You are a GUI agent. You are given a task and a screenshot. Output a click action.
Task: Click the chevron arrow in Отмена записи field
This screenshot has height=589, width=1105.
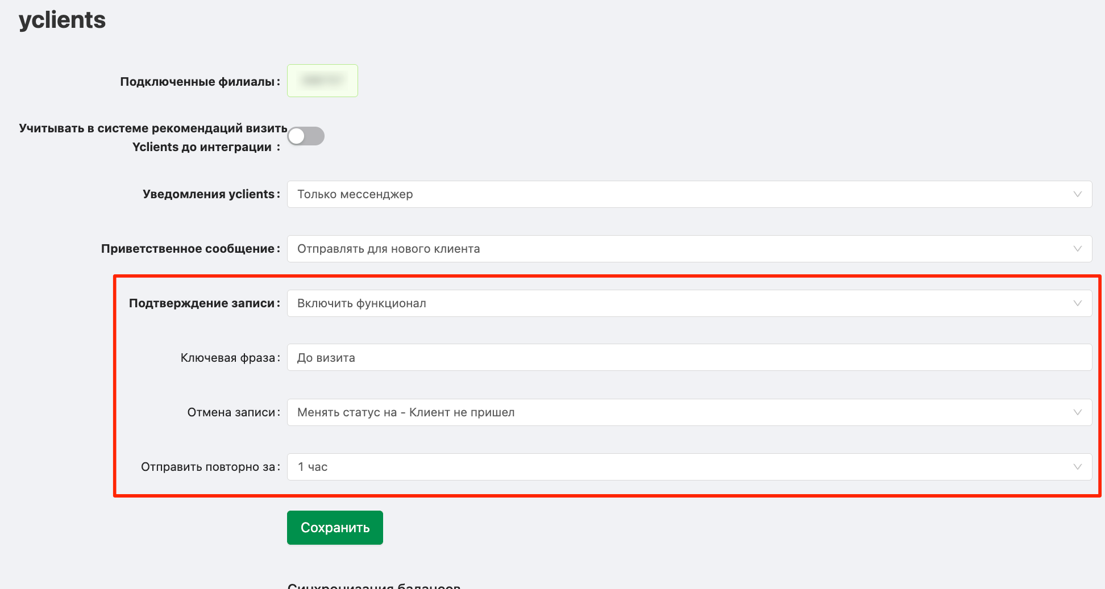point(1077,412)
